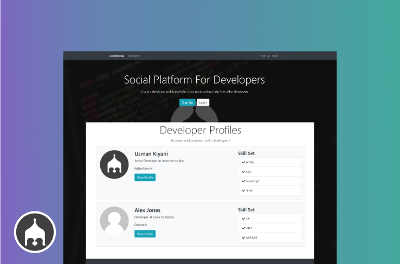Click the 'Social Platform For Developers' headline
This screenshot has width=400, height=264.
(195, 80)
